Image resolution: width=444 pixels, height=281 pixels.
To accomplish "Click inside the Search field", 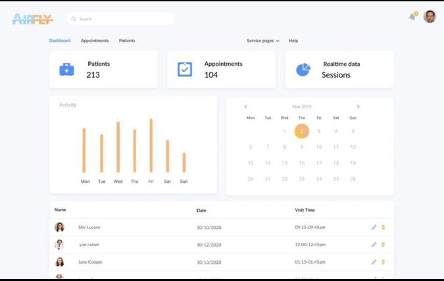I will coord(122,19).
